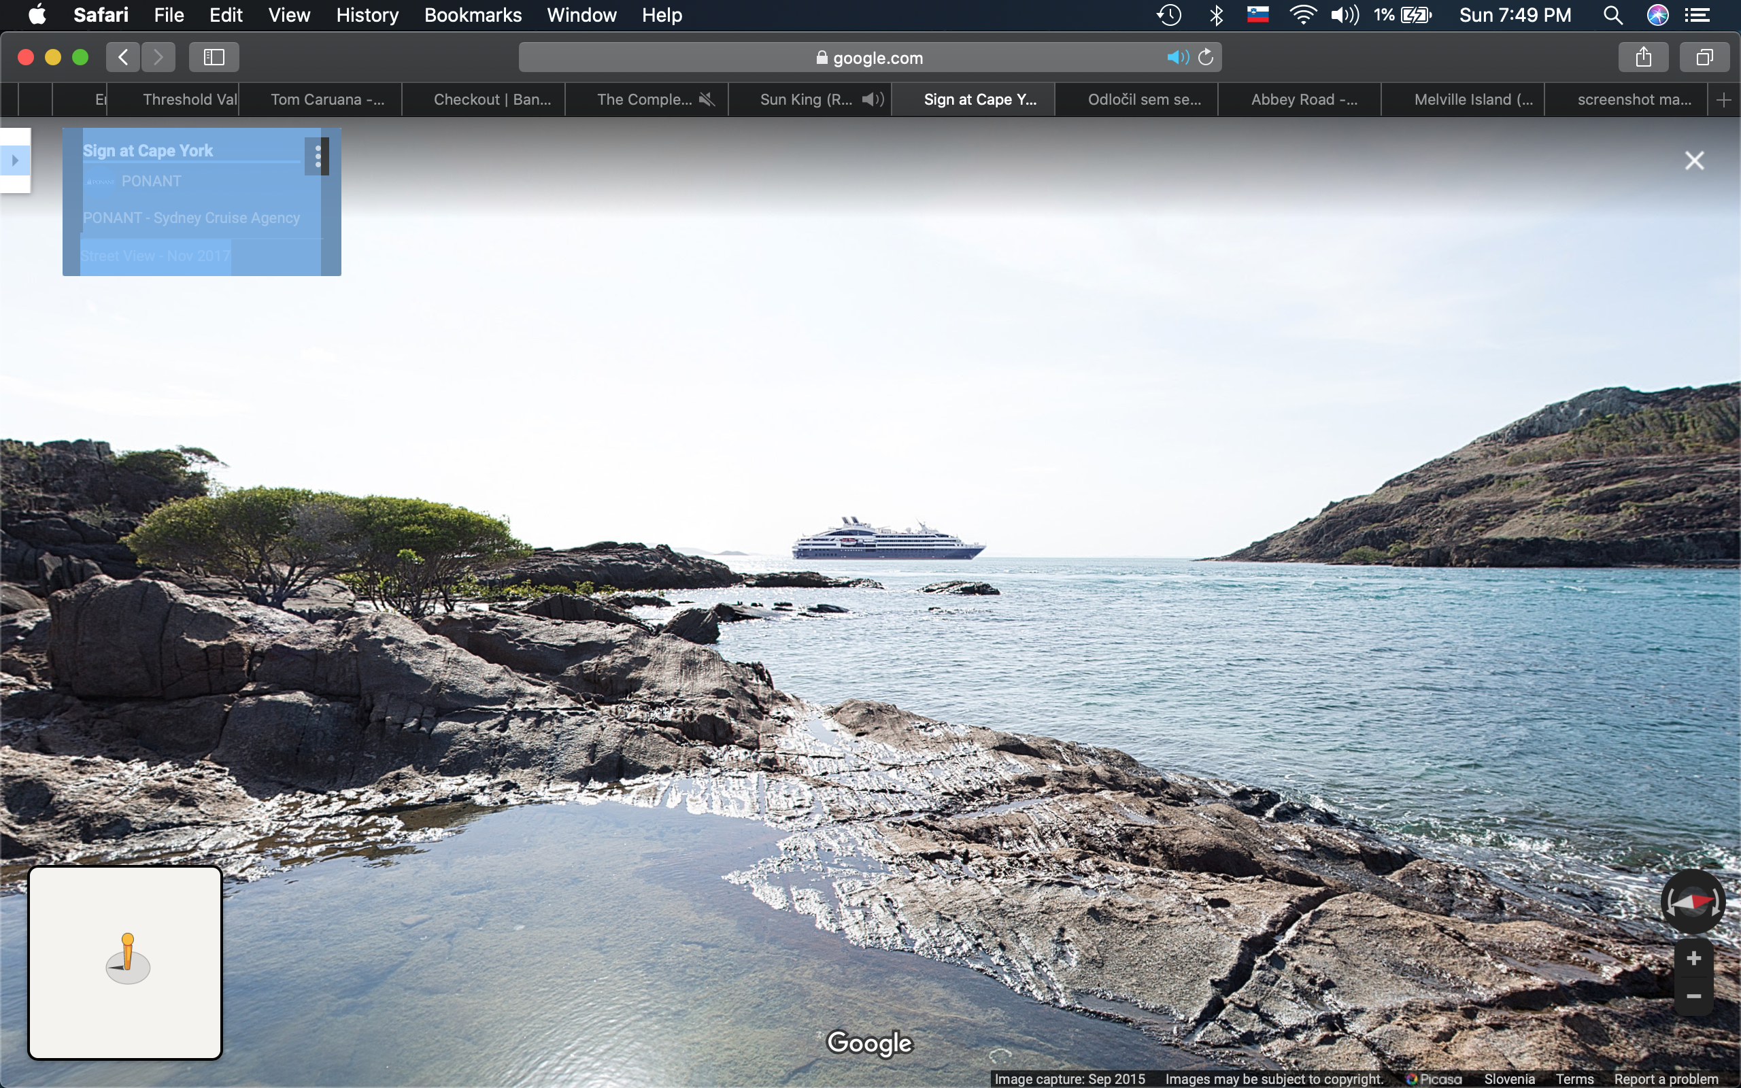Unmute The Comple... tab audio

coord(707,99)
